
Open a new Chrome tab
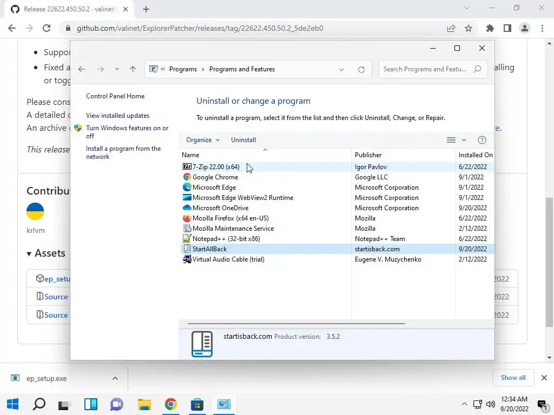[x=146, y=9]
